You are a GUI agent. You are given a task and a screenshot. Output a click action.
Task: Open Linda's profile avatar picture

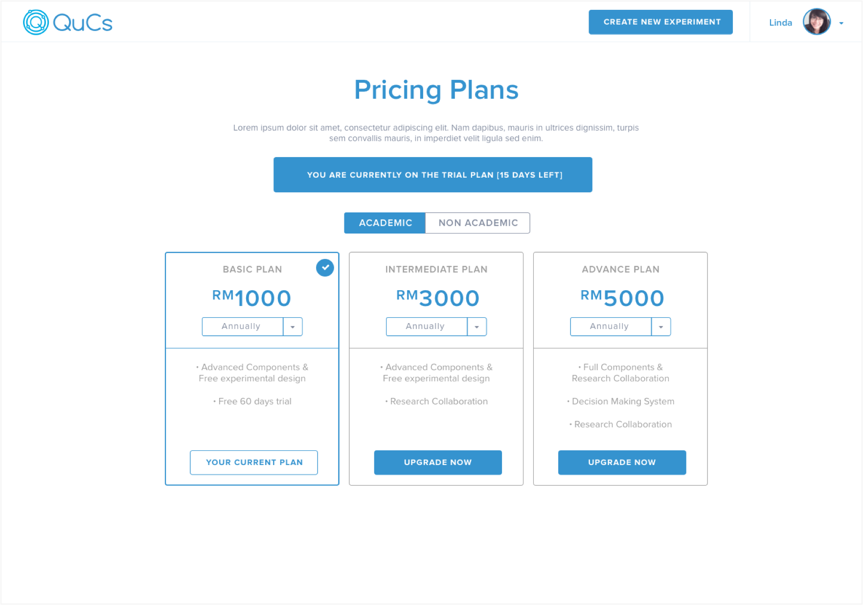817,22
